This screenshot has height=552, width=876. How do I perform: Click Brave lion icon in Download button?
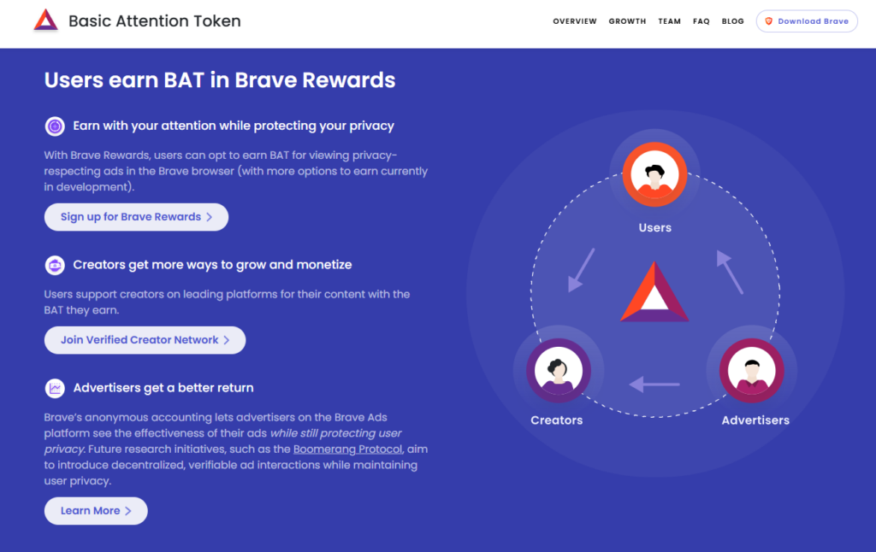(x=769, y=21)
